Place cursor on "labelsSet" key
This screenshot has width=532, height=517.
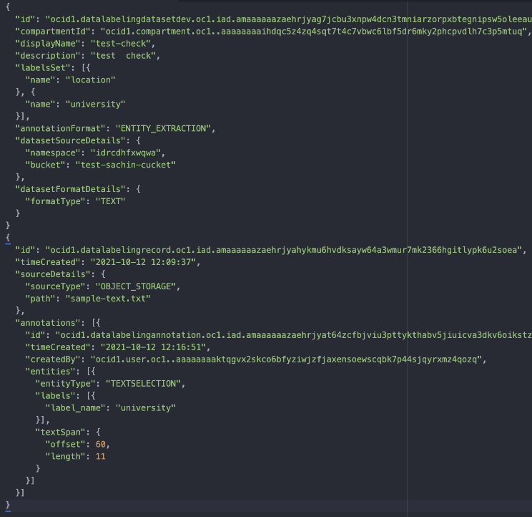[42, 68]
